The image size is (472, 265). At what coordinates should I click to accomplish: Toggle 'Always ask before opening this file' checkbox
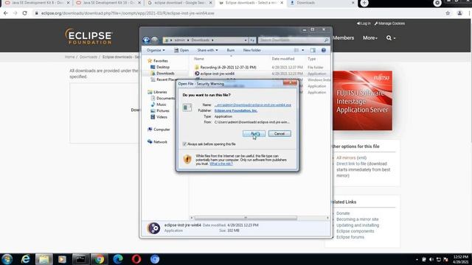tap(184, 144)
